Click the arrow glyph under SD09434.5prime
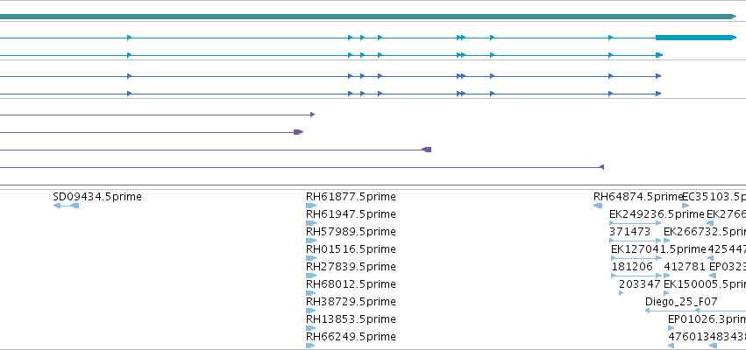Viewport: 746px width, 350px height. 66,206
